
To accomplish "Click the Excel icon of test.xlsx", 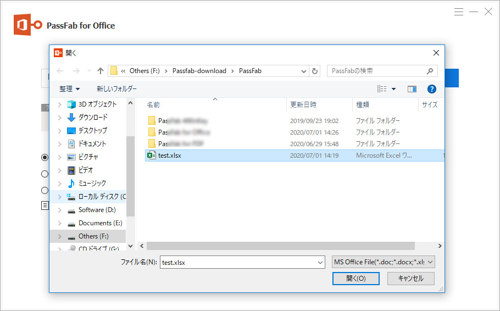I will click(x=151, y=155).
